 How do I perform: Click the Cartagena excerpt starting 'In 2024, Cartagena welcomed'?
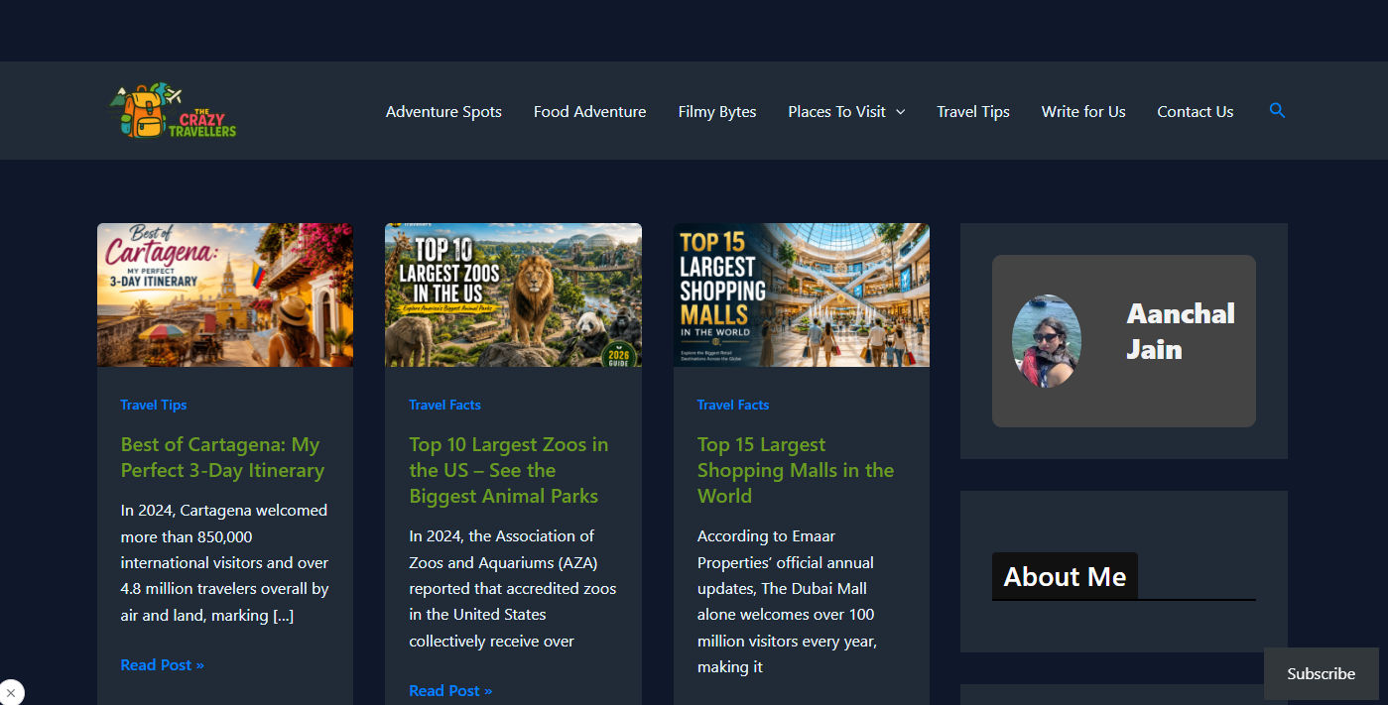224,562
